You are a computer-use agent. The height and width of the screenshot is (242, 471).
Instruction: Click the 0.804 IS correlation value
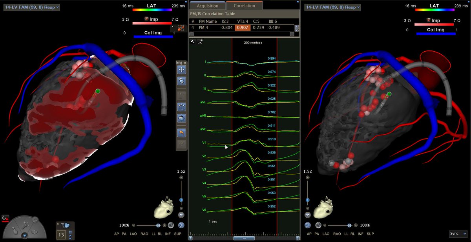(x=227, y=27)
